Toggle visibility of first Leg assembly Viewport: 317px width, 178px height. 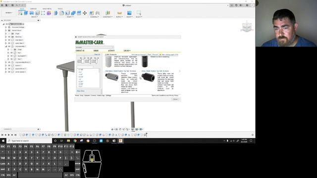pos(9,46)
